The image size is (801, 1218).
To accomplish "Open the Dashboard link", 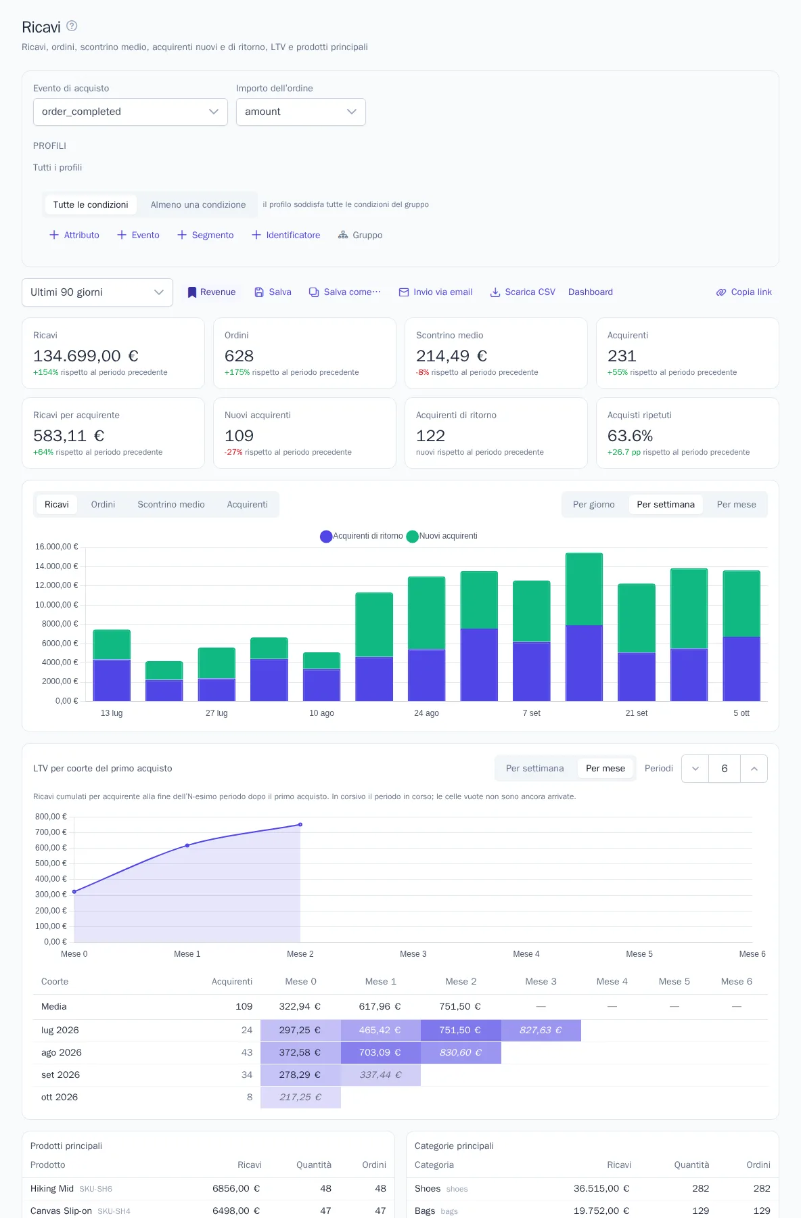I will coord(591,292).
